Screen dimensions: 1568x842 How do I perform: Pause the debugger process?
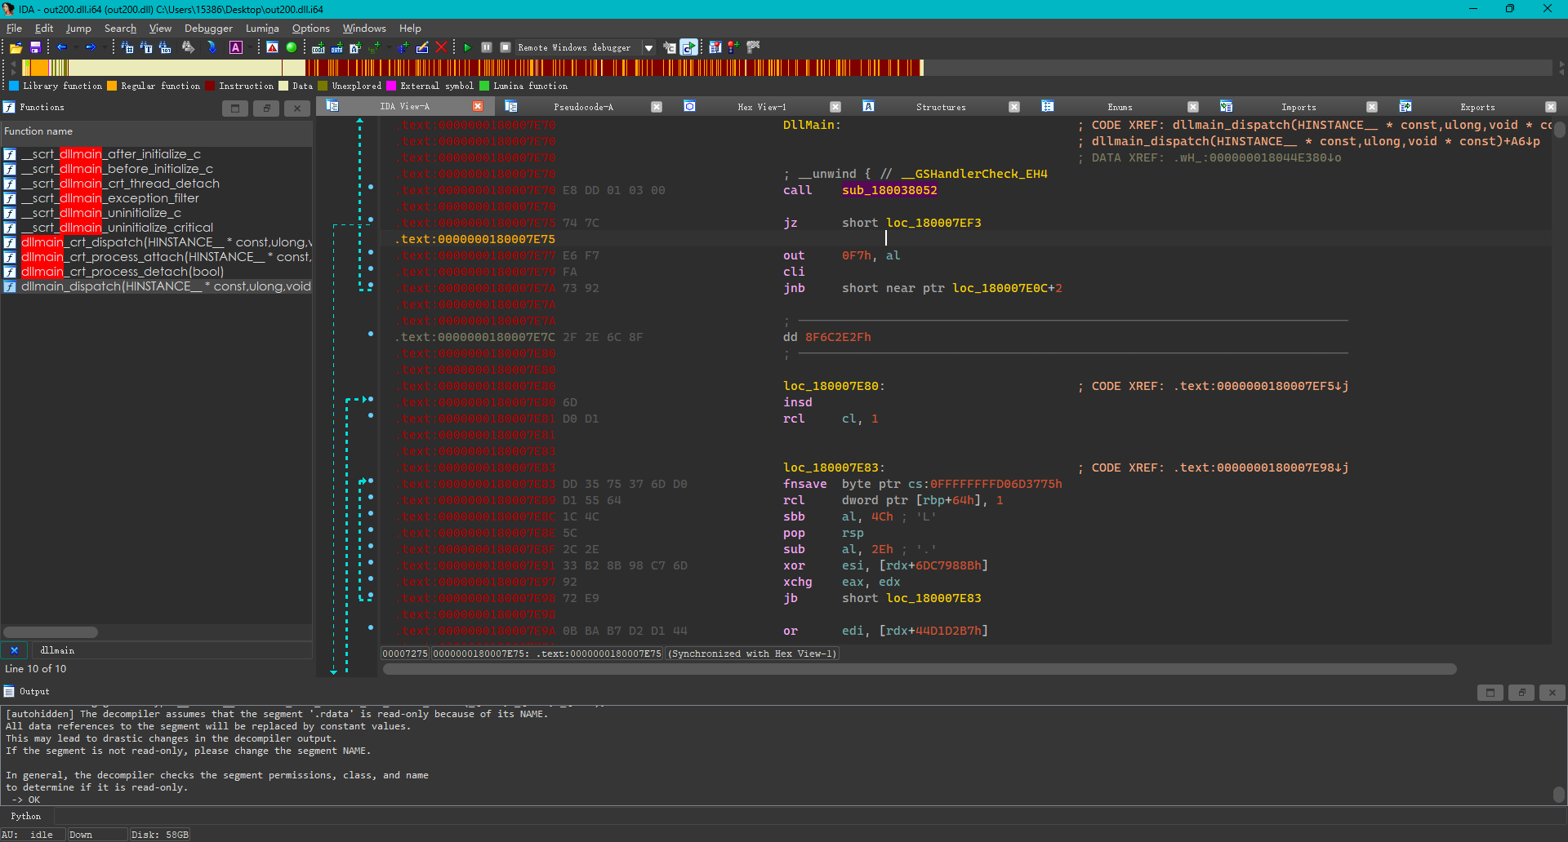tap(487, 47)
